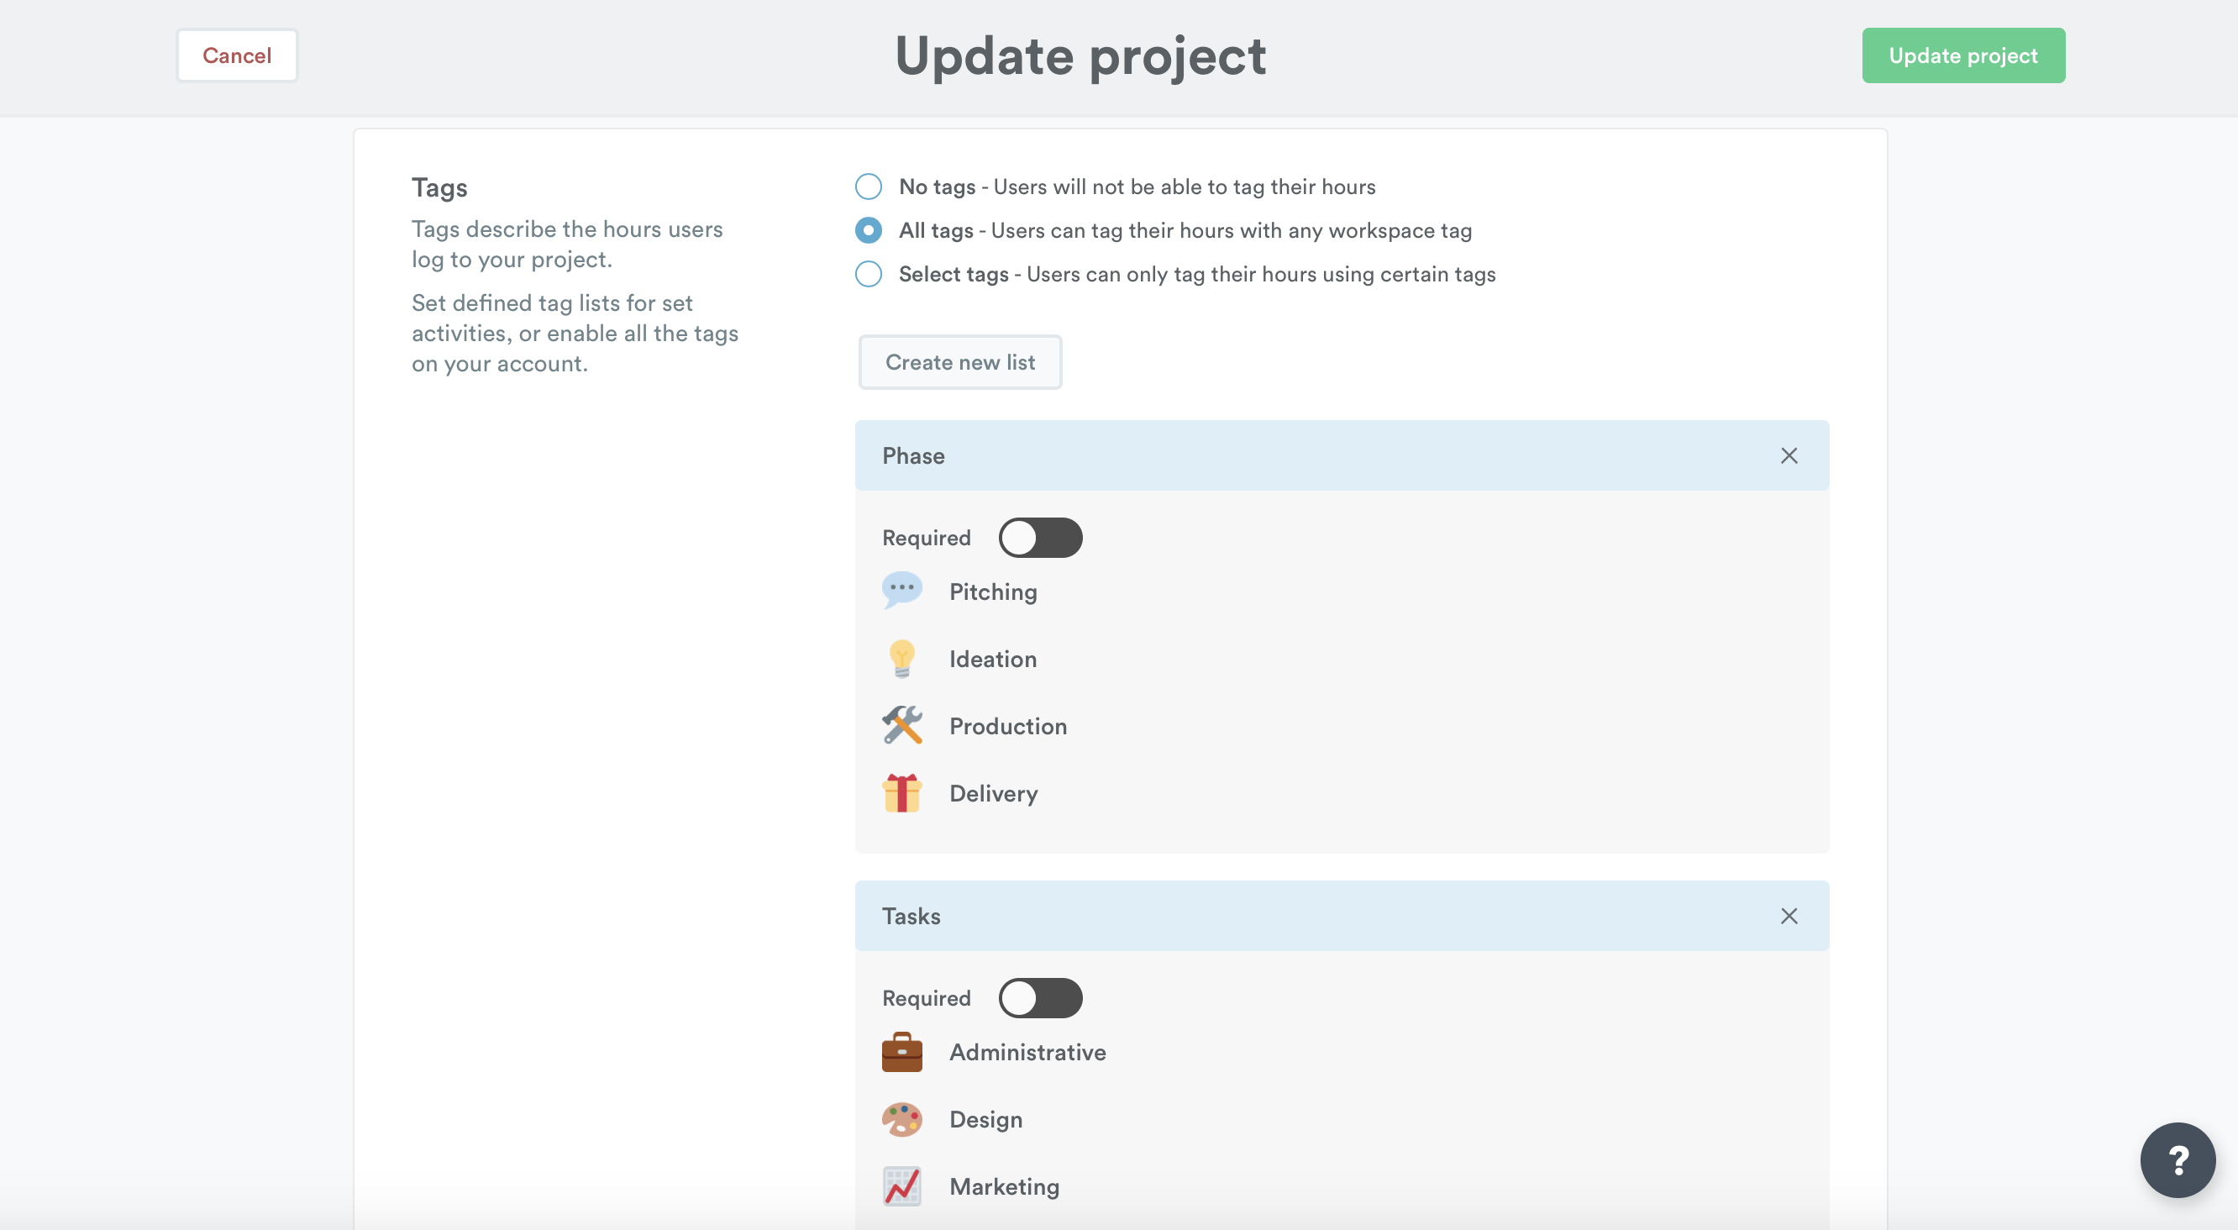Screen dimensions: 2238x1230
Task: Click the Ideation light bulb icon
Action: (x=901, y=659)
